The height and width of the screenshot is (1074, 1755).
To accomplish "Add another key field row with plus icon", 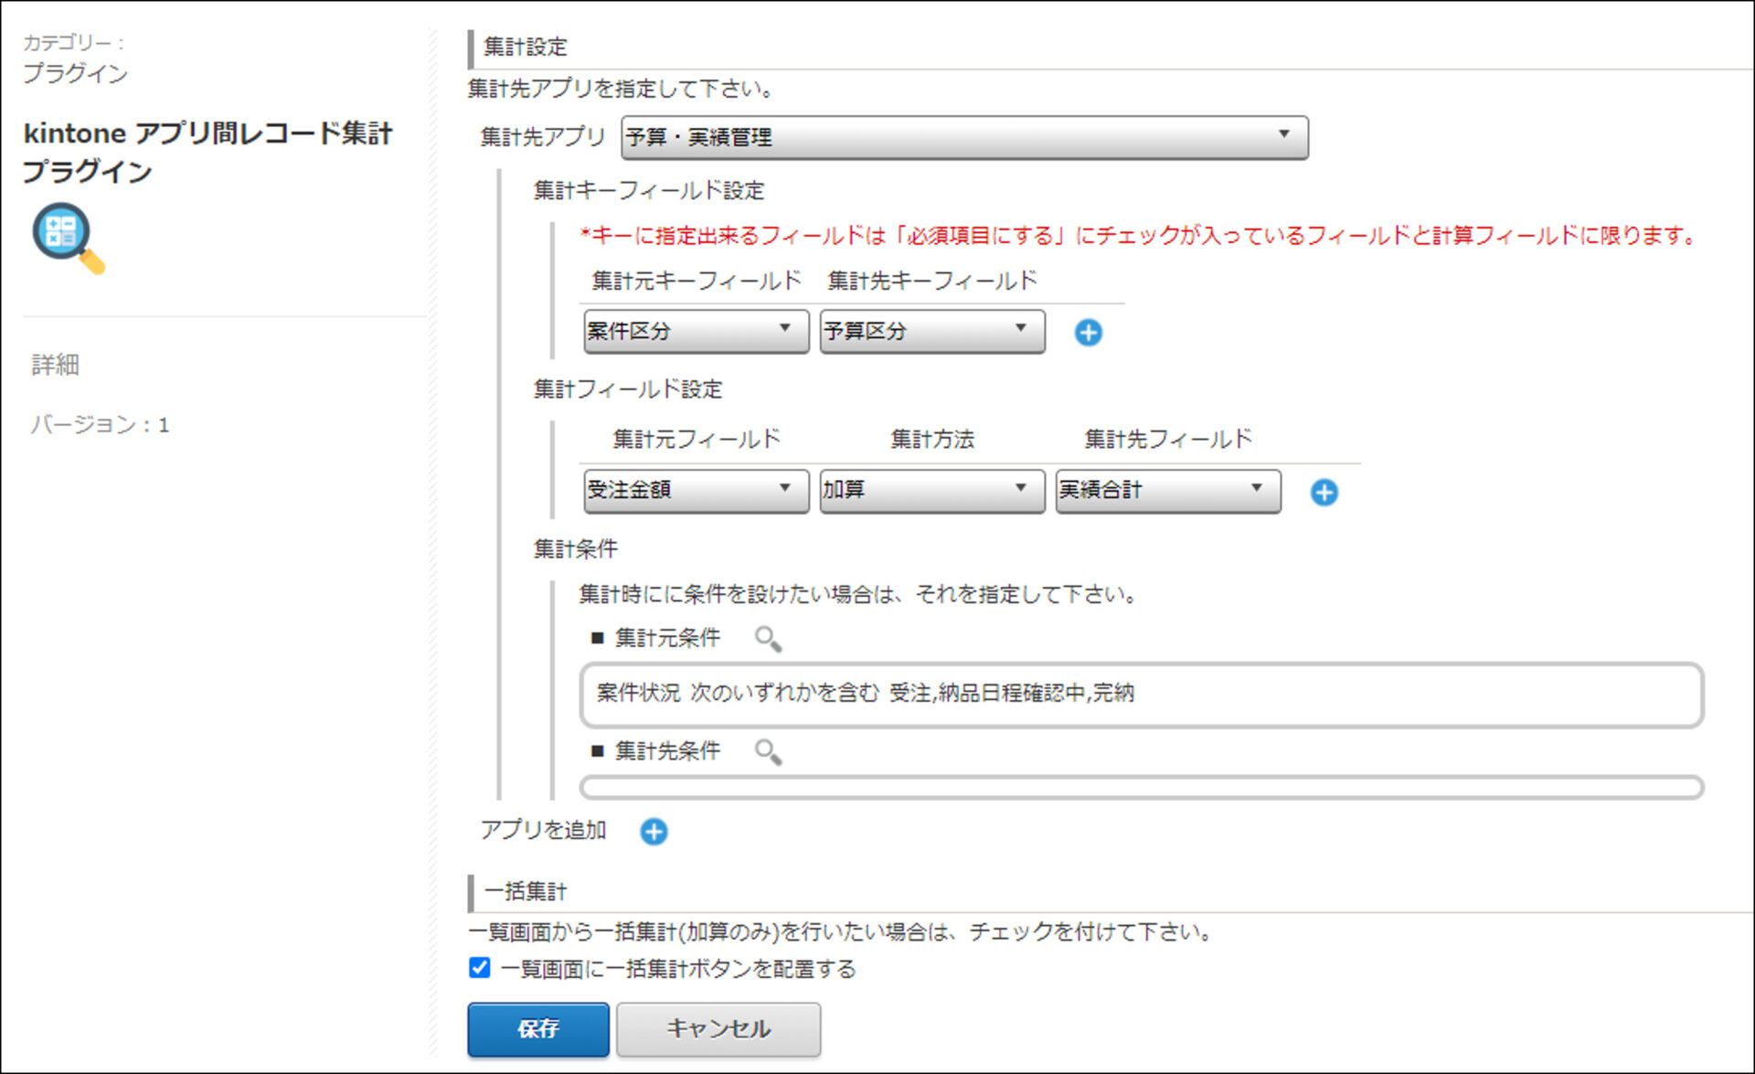I will point(1088,333).
